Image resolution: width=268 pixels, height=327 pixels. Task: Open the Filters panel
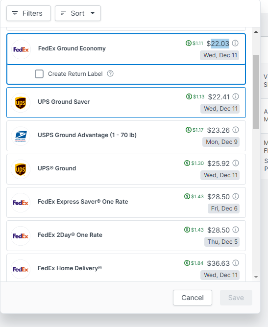point(28,13)
